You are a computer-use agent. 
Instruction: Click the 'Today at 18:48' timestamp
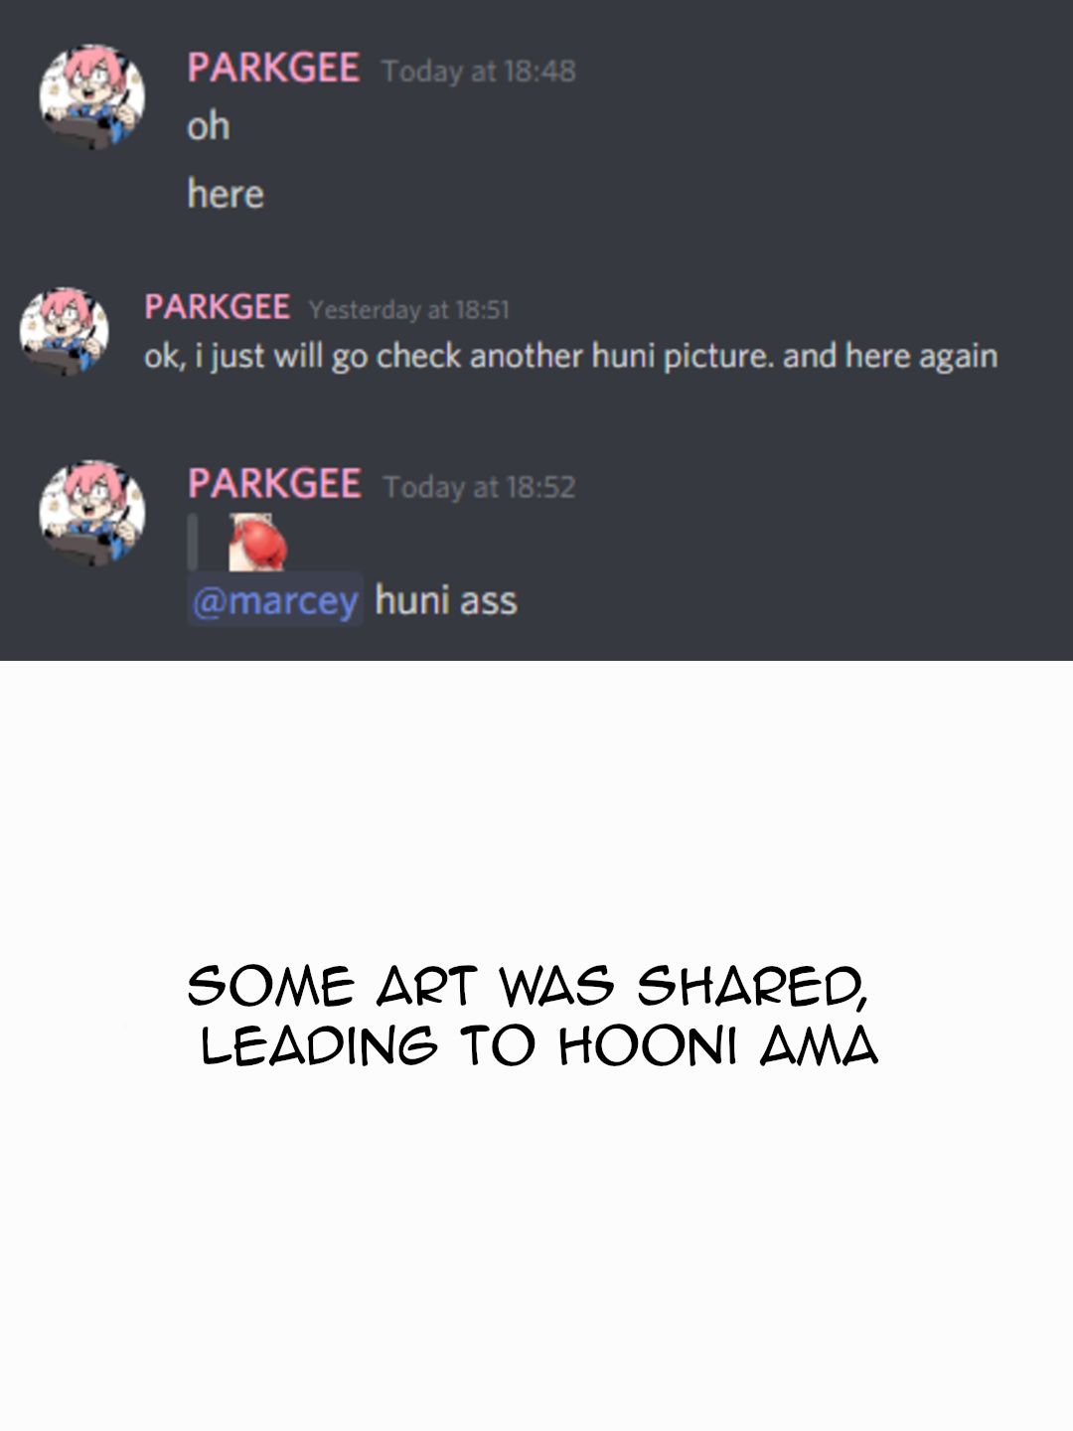pyautogui.click(x=479, y=71)
